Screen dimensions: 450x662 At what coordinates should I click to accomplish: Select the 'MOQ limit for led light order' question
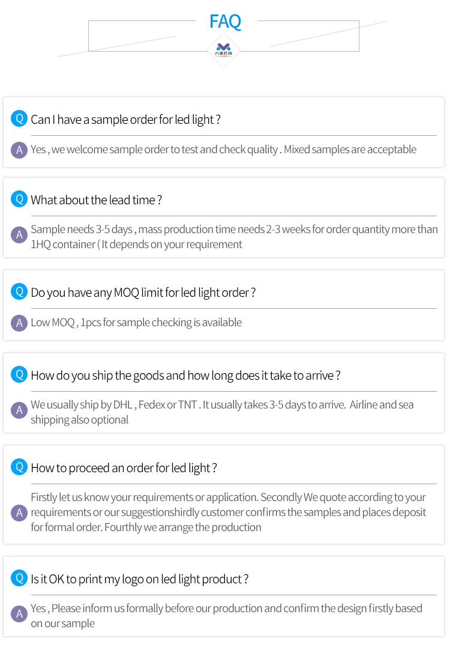tap(143, 293)
